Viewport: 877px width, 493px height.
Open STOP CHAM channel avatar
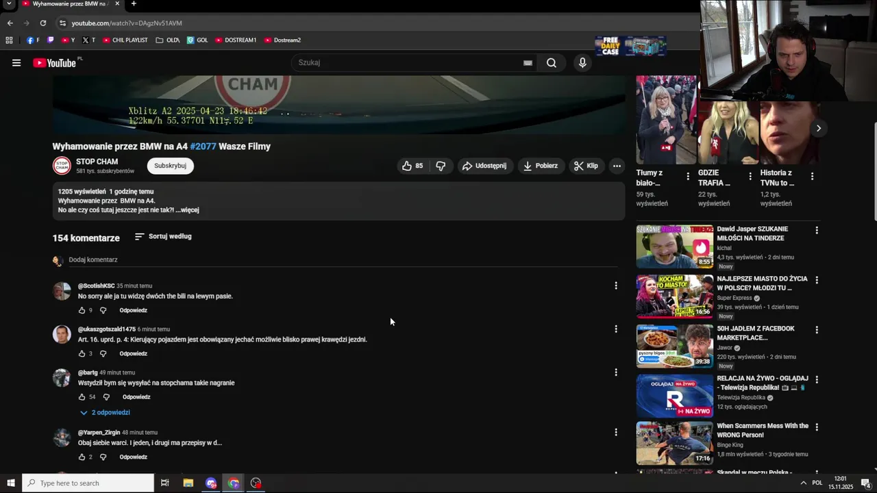coord(62,166)
